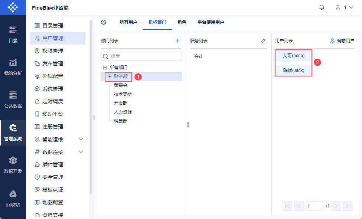Click the green plus to add department
Viewport: 362px width, 219px height.
[177, 41]
